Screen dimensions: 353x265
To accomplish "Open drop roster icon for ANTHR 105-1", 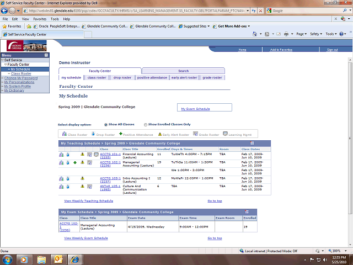I will click(x=68, y=187).
